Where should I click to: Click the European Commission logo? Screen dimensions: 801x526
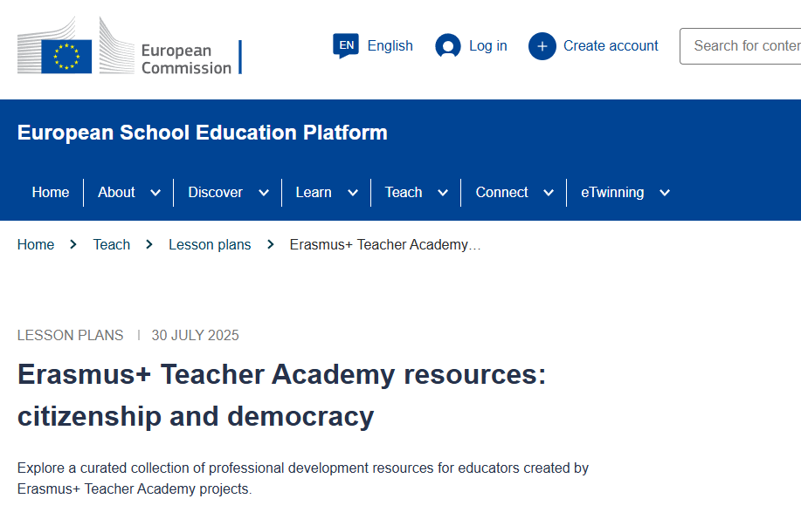129,47
